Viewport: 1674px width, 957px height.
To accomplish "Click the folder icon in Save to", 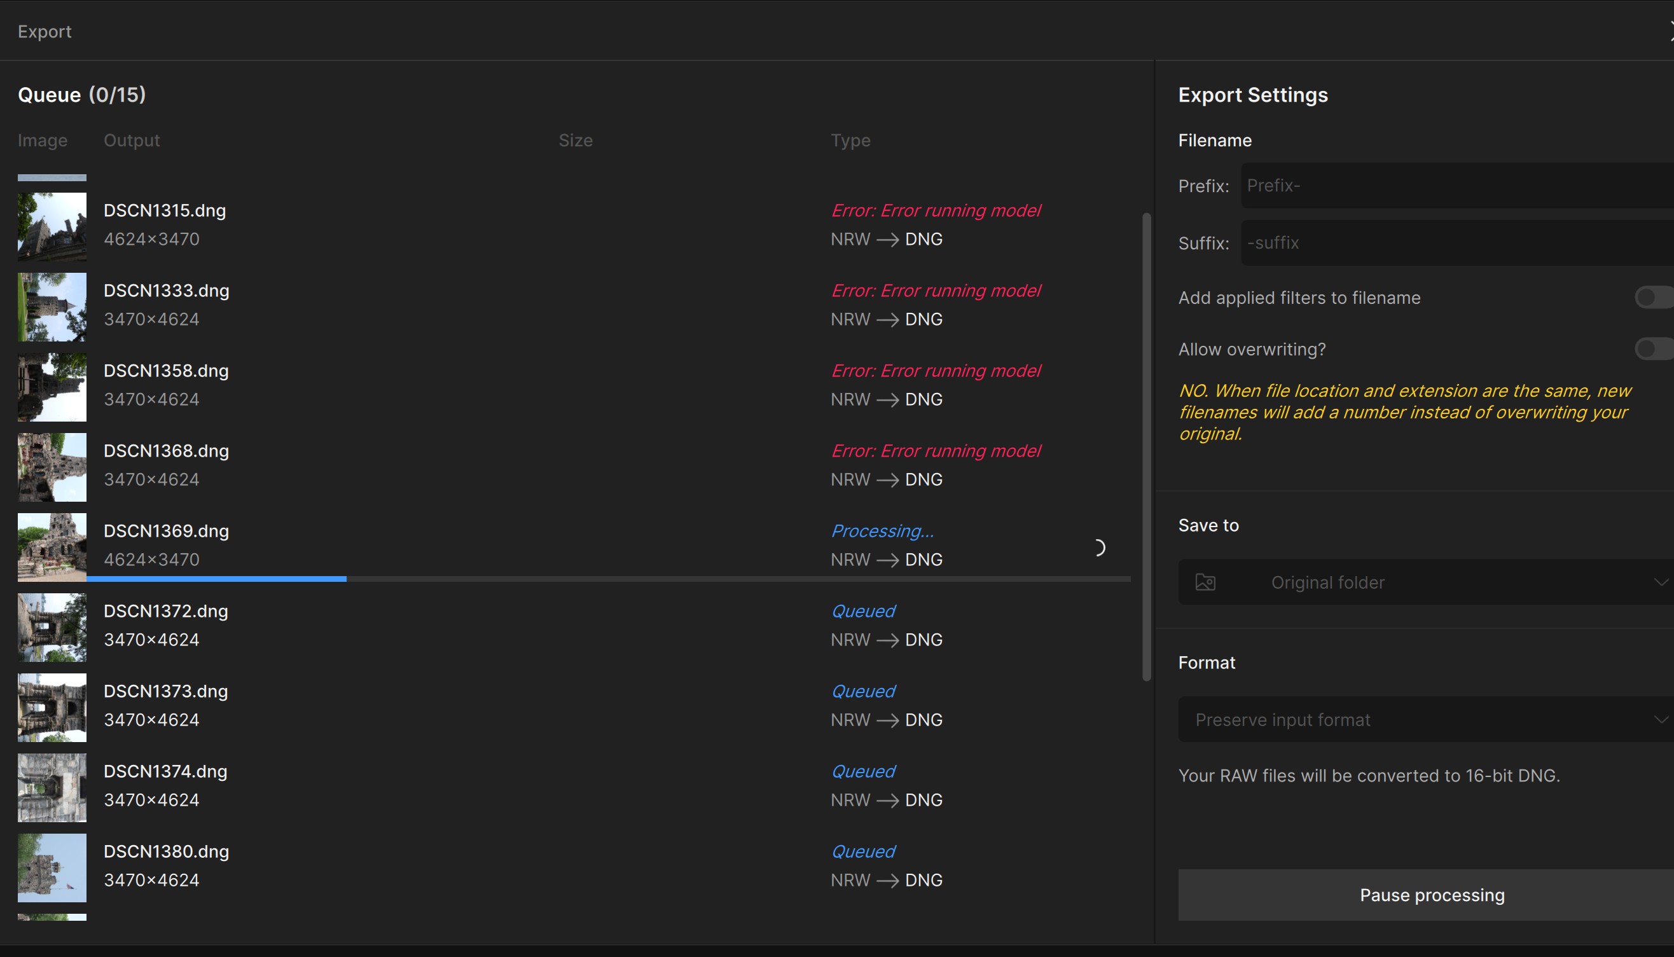I will point(1205,582).
